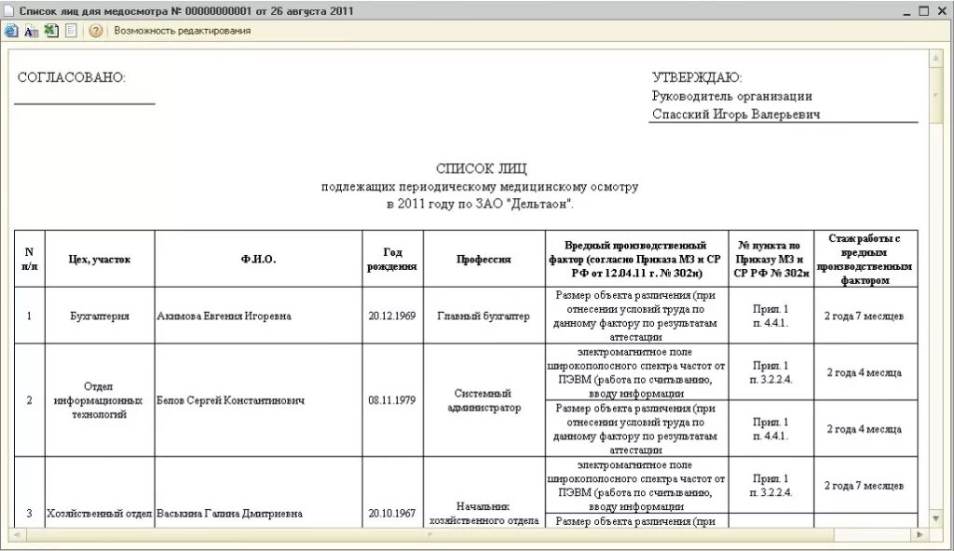Click the text document export icon
The width and height of the screenshot is (954, 551).
pos(31,31)
